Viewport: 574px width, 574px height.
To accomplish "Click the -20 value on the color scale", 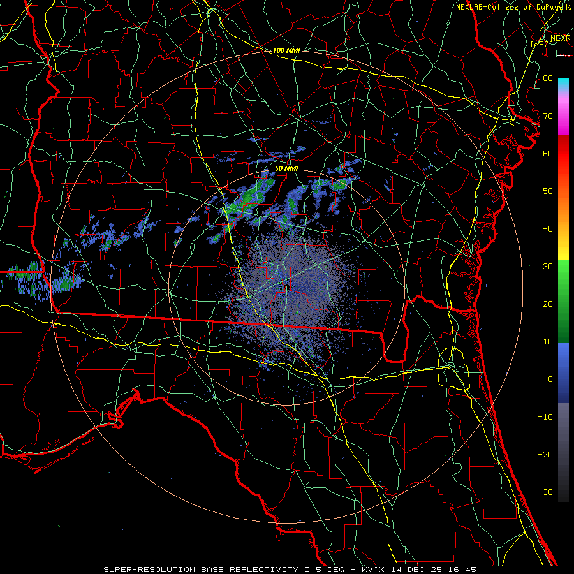I will (x=545, y=455).
